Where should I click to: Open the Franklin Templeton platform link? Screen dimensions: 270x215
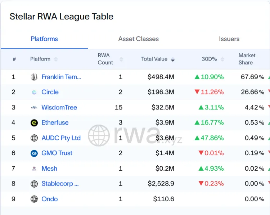point(61,77)
